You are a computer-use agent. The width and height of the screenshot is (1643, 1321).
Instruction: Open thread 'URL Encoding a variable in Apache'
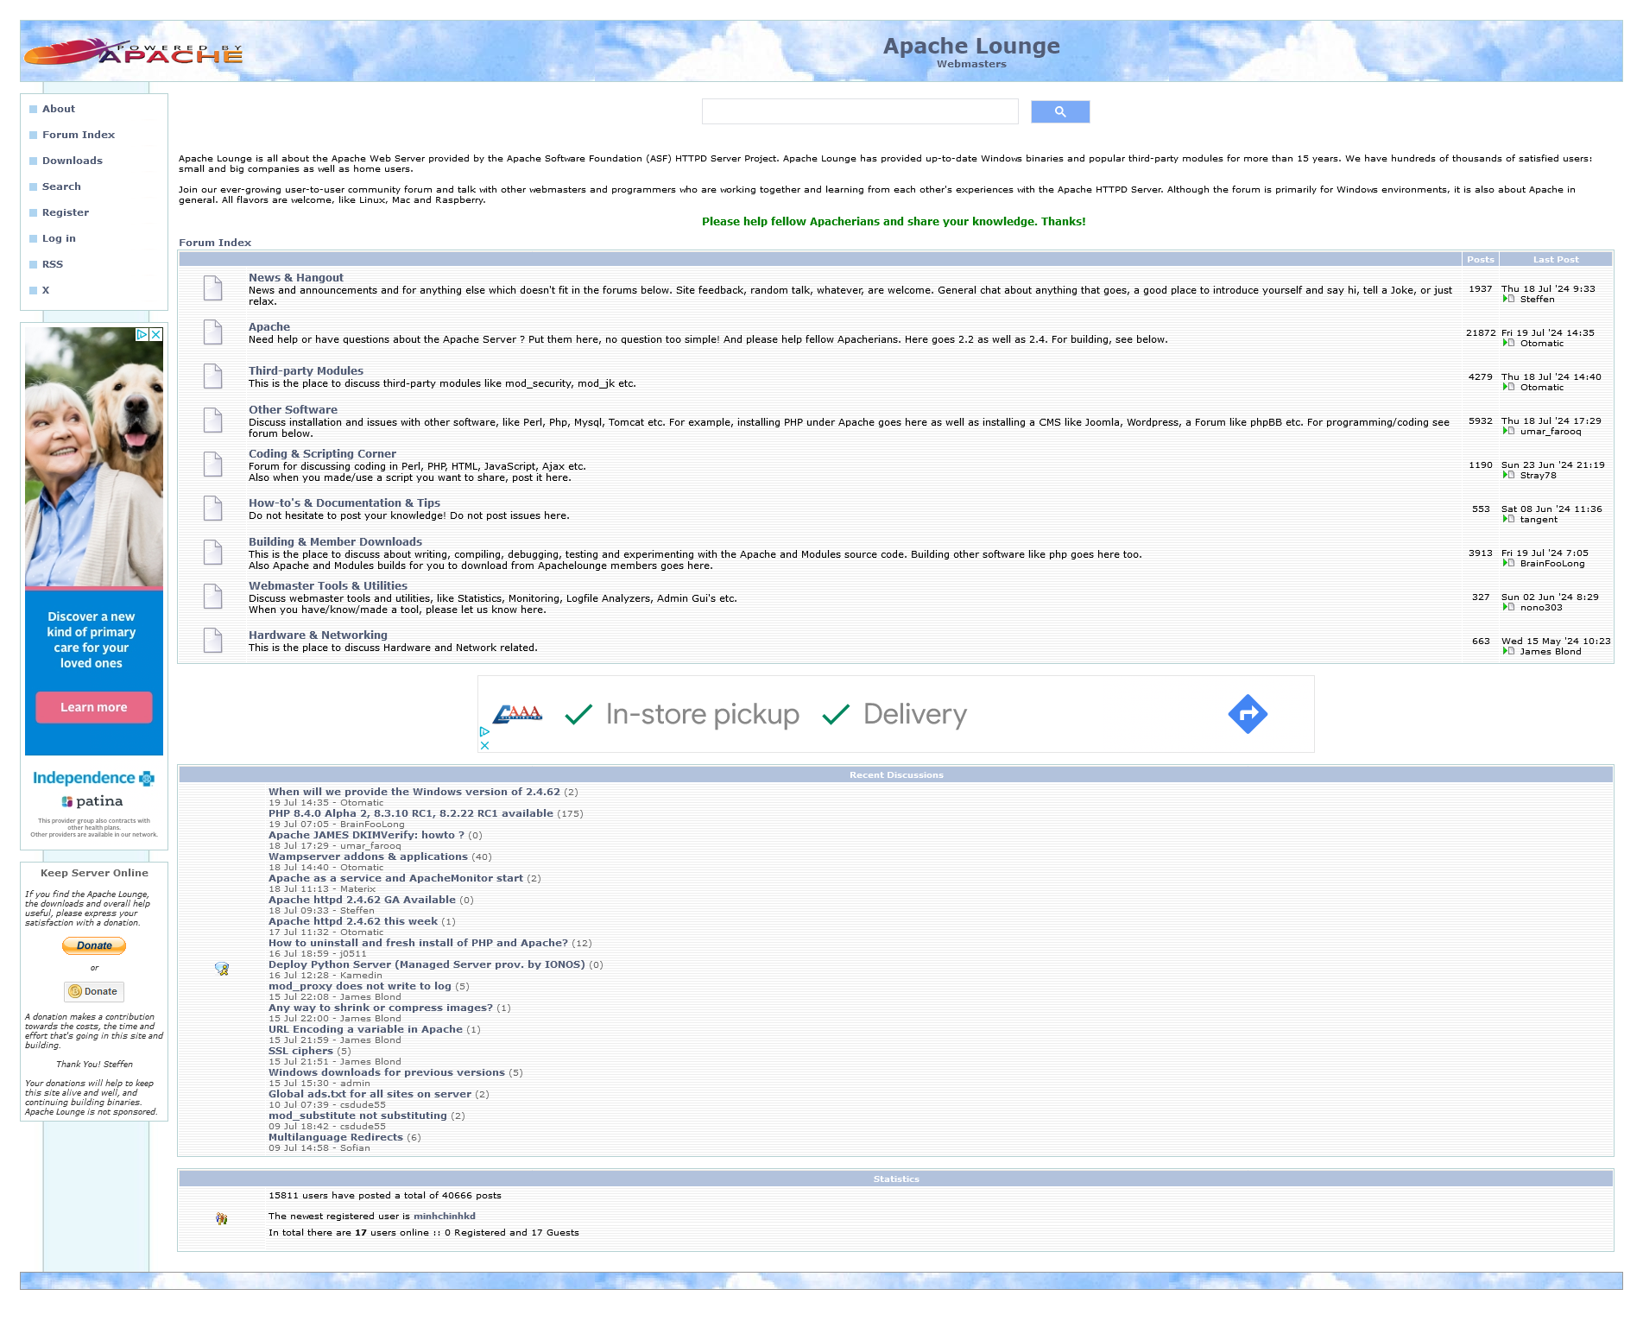coord(366,1029)
